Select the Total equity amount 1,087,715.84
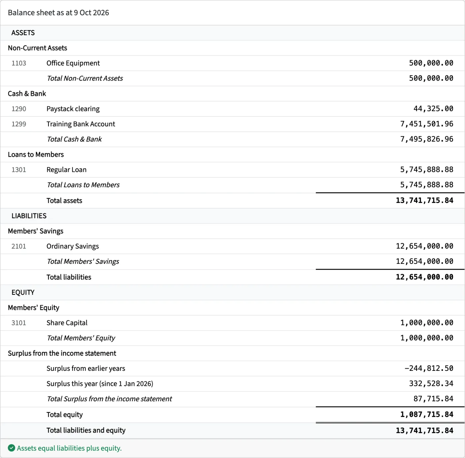The width and height of the screenshot is (465, 458). 427,414
